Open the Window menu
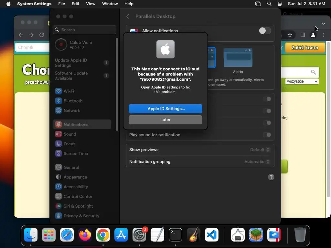The width and height of the screenshot is (331, 248). pos(110,4)
